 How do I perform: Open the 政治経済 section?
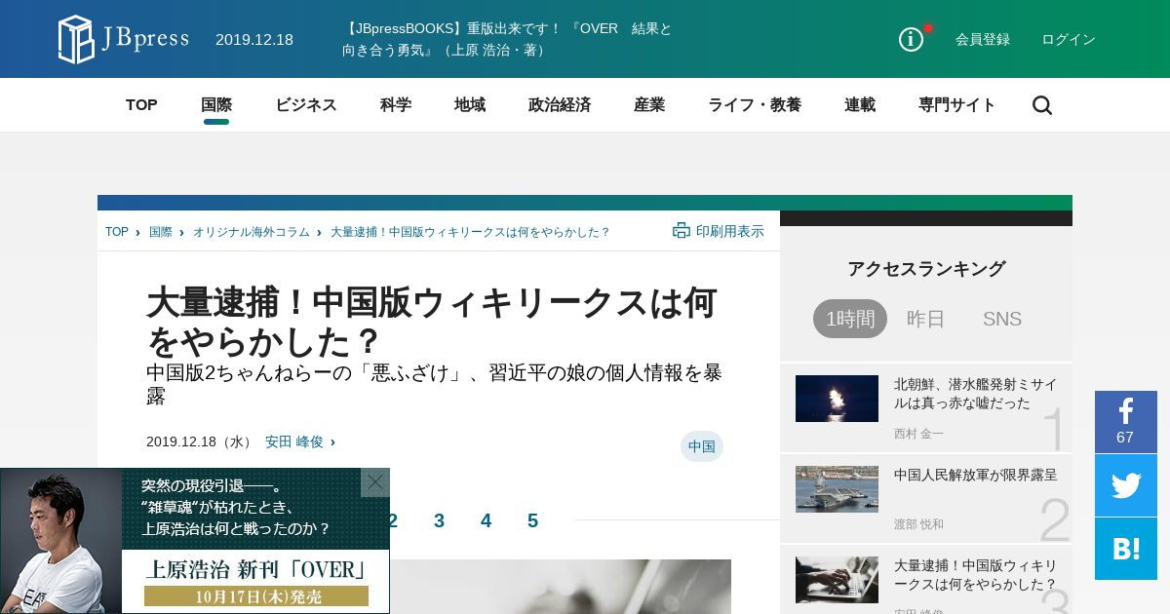560,105
